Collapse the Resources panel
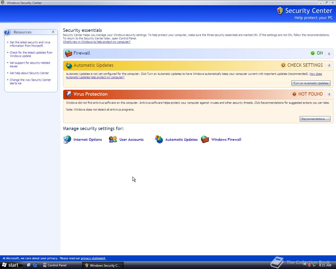This screenshot has width=336, height=269. pos(53,32)
